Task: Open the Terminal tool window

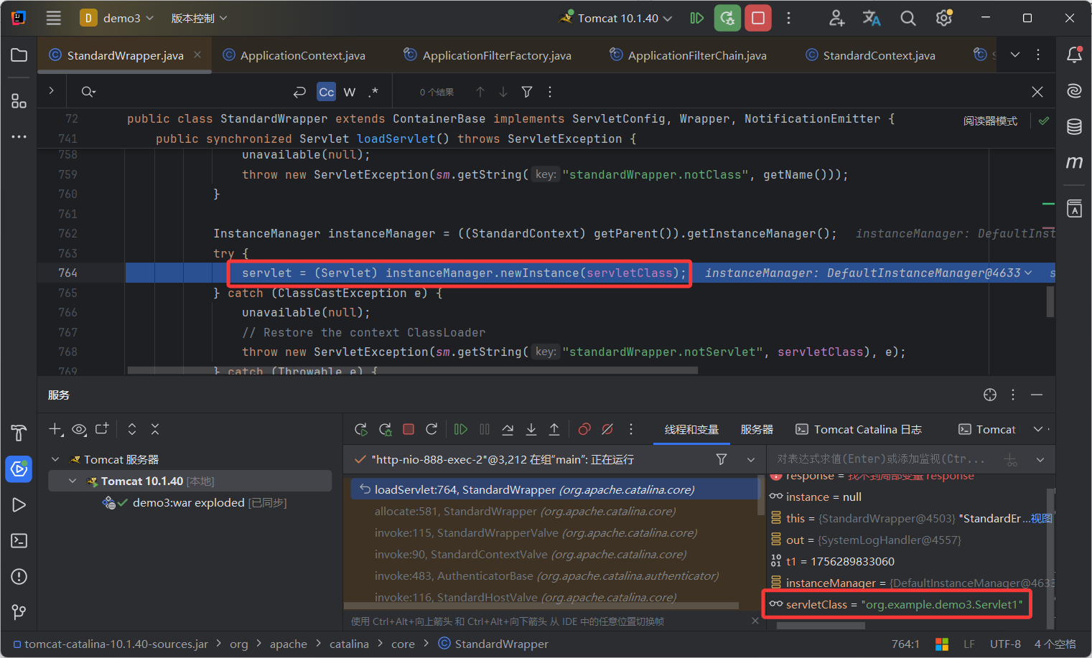Action: coord(19,540)
